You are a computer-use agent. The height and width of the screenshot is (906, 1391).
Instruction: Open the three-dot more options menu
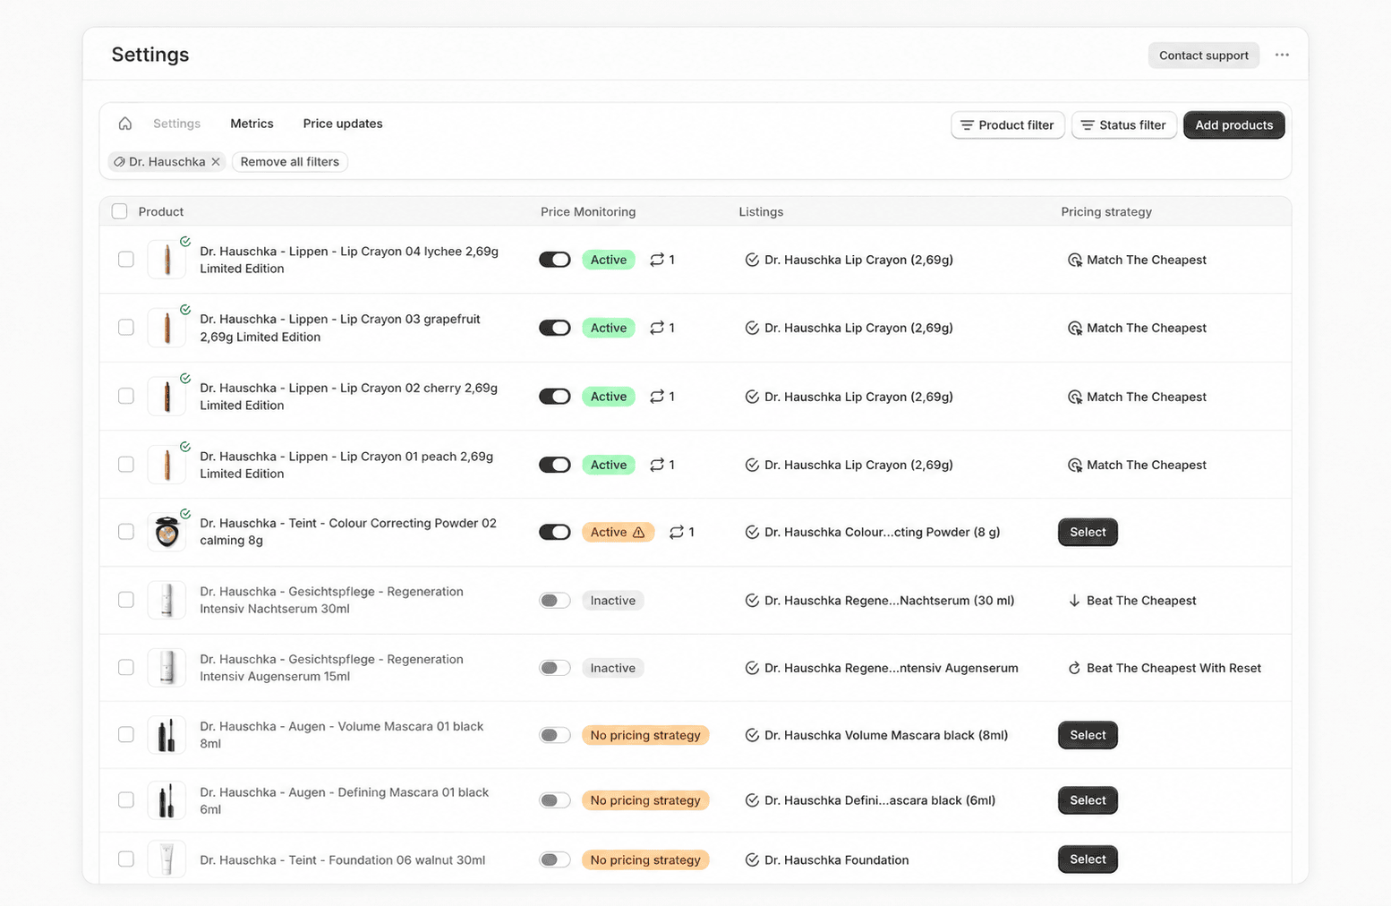click(1282, 55)
